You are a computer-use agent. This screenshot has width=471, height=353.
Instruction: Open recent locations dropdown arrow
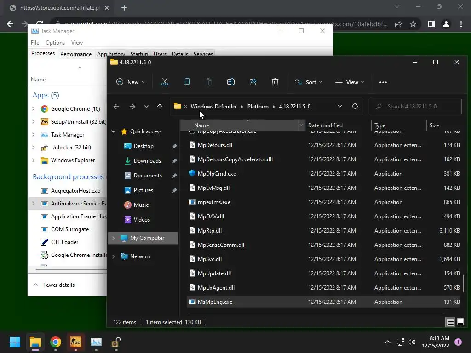(x=146, y=107)
